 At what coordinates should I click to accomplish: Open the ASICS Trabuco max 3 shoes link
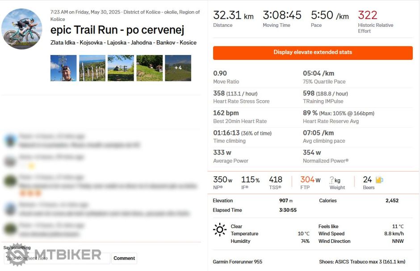[x=362, y=261]
